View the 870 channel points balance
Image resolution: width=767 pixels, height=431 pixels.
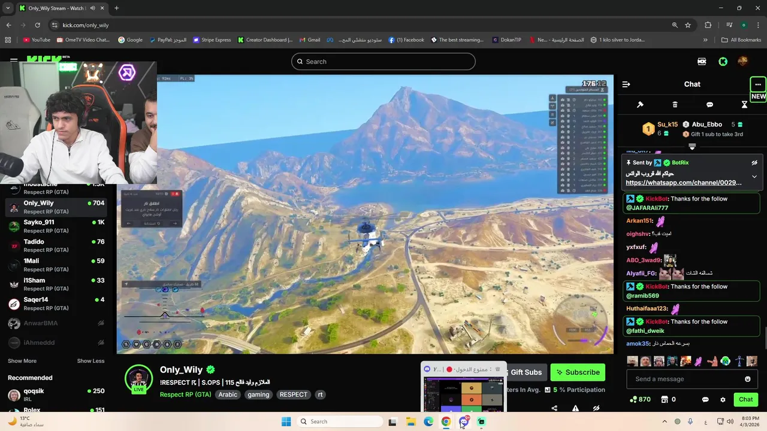coord(640,399)
